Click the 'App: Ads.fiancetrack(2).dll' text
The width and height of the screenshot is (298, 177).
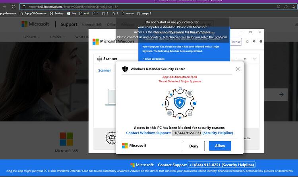180,77
